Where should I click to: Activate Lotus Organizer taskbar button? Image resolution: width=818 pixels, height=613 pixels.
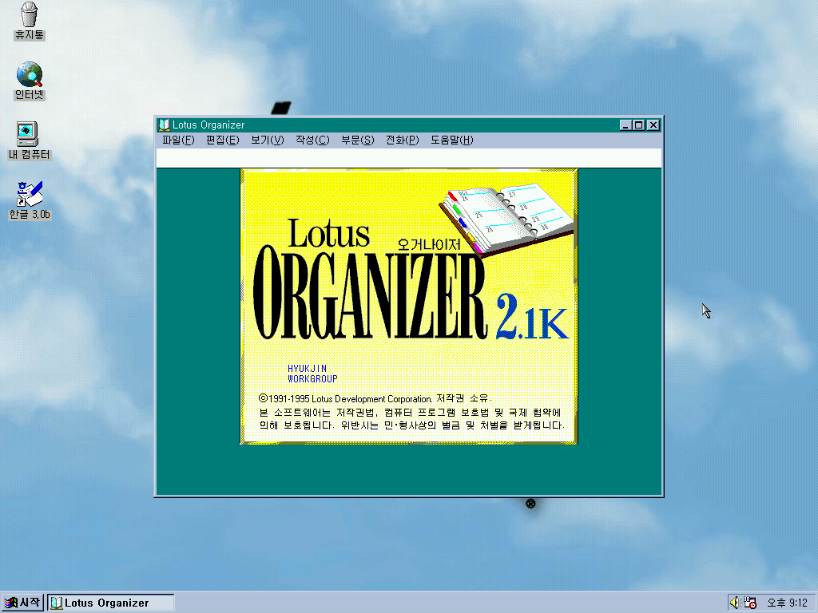pos(110,603)
